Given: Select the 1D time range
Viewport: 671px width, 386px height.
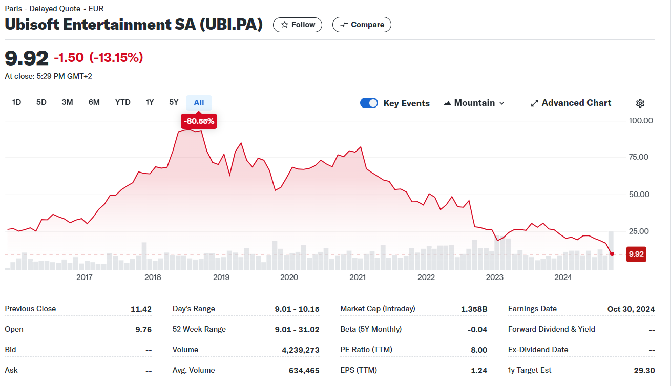Looking at the screenshot, I should pos(16,102).
